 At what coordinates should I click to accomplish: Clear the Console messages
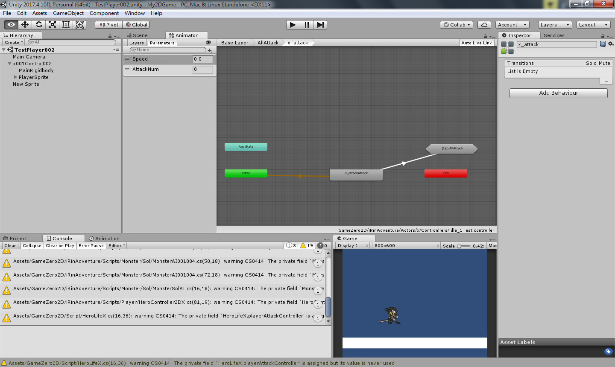[10, 245]
